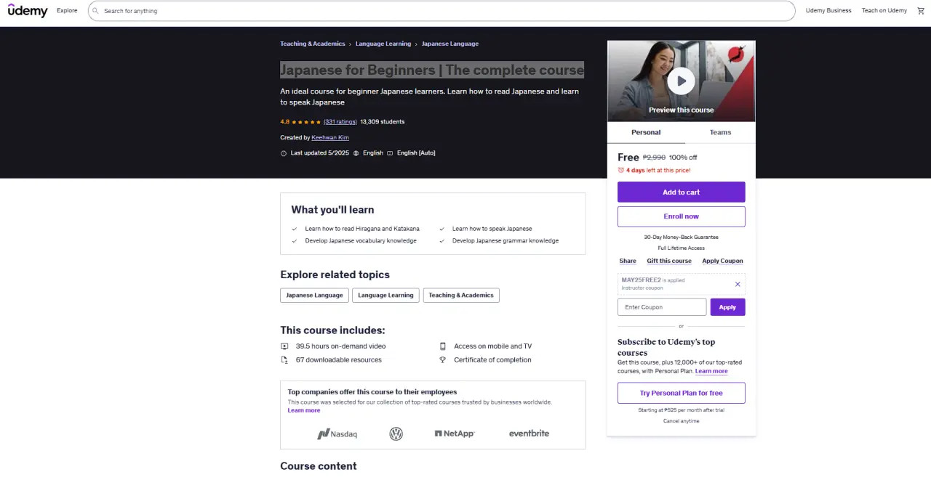Open the Share link
This screenshot has width=931, height=480.
point(628,261)
